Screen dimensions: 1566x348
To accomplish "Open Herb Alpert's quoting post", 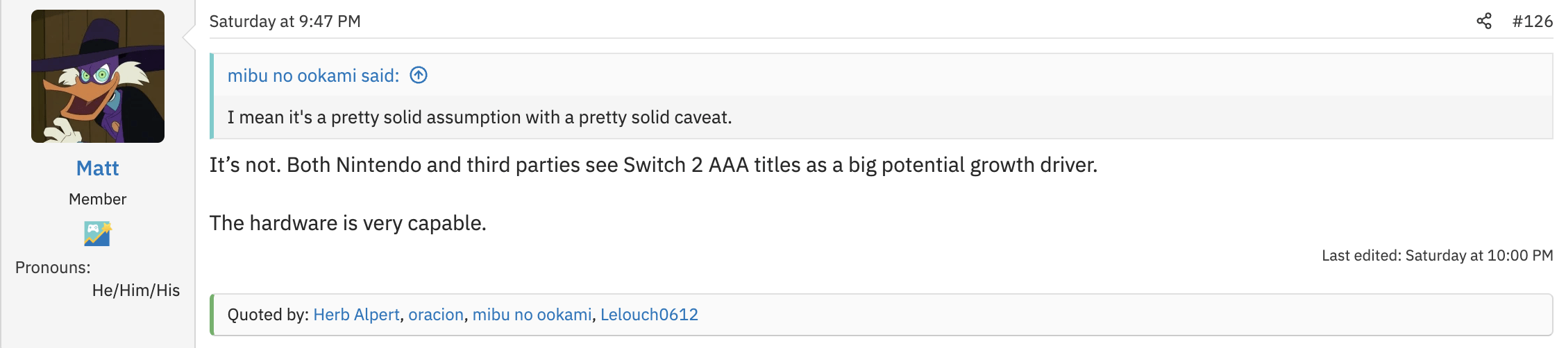I will click(357, 315).
